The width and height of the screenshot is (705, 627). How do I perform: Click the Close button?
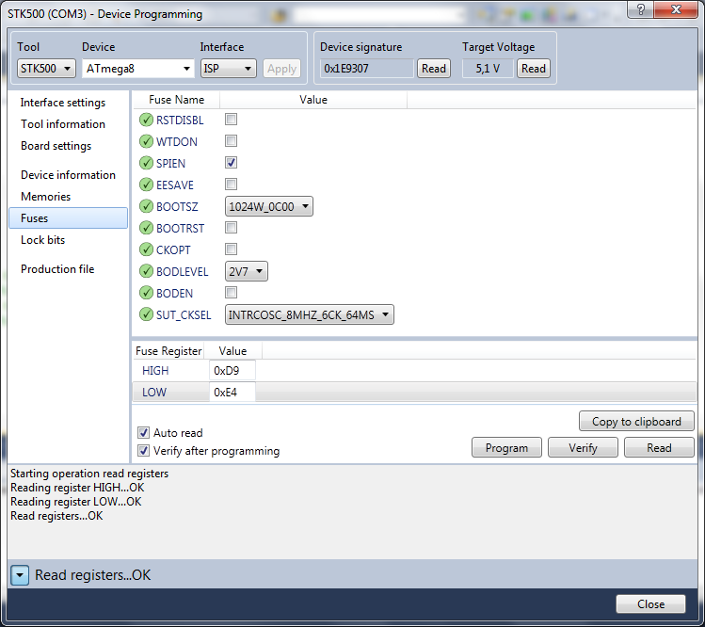click(x=651, y=604)
